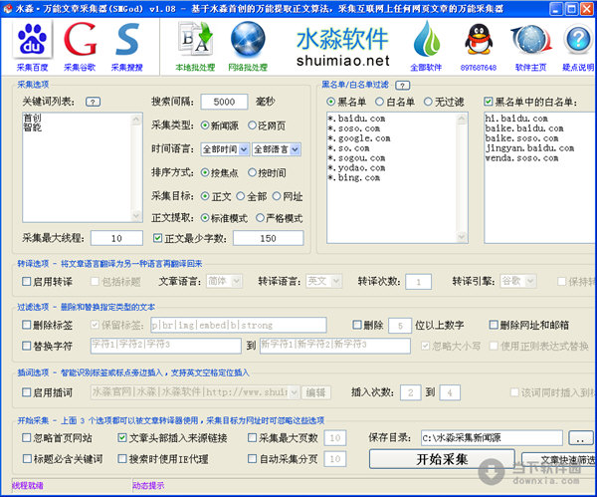Image resolution: width=597 pixels, height=497 pixels.
Task: Select 白名单 filter mode
Action: click(395, 102)
